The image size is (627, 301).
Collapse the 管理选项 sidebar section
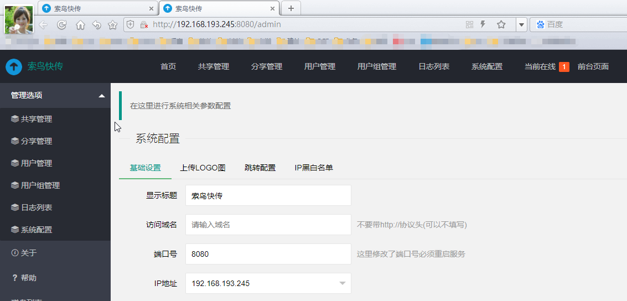101,95
